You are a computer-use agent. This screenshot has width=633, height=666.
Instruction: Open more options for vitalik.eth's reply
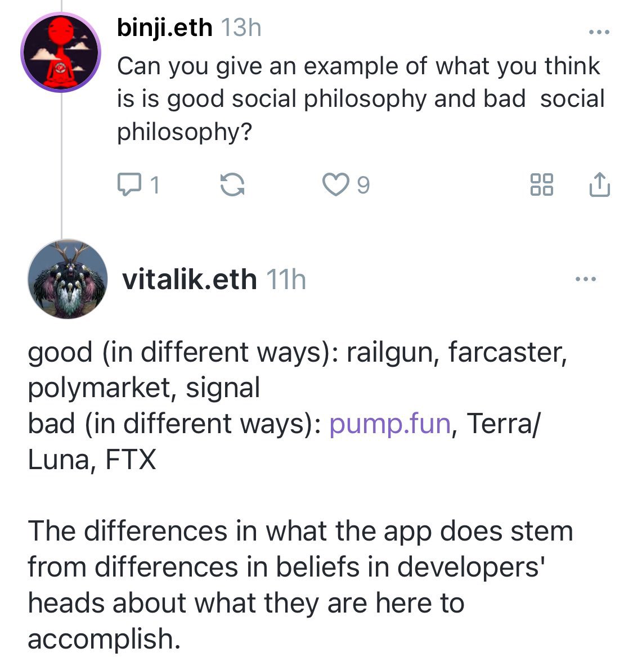[585, 278]
